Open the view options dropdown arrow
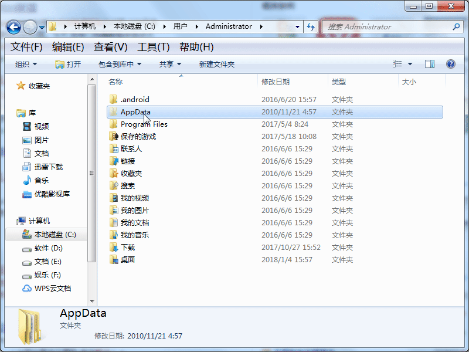Viewport: 469px width, 352px height. tap(410, 64)
